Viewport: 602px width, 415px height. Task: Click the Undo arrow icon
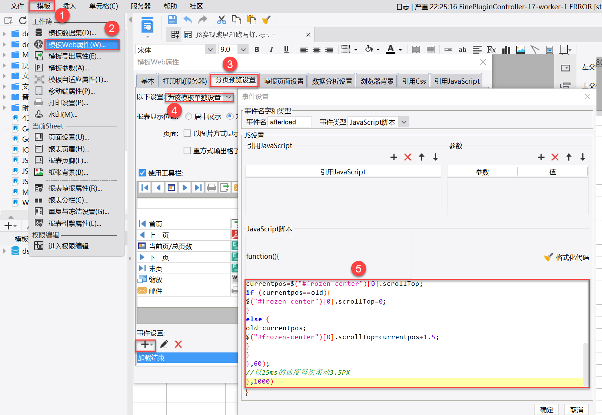coord(188,20)
